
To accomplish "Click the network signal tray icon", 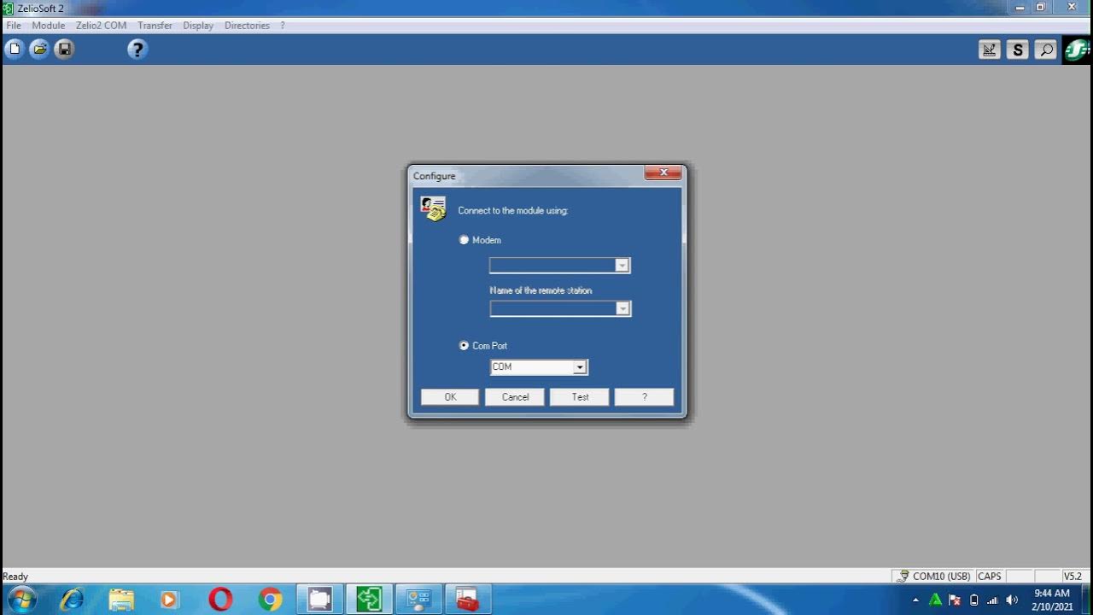I will pos(992,600).
